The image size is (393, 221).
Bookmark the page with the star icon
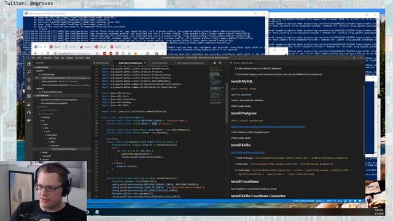tap(97, 53)
